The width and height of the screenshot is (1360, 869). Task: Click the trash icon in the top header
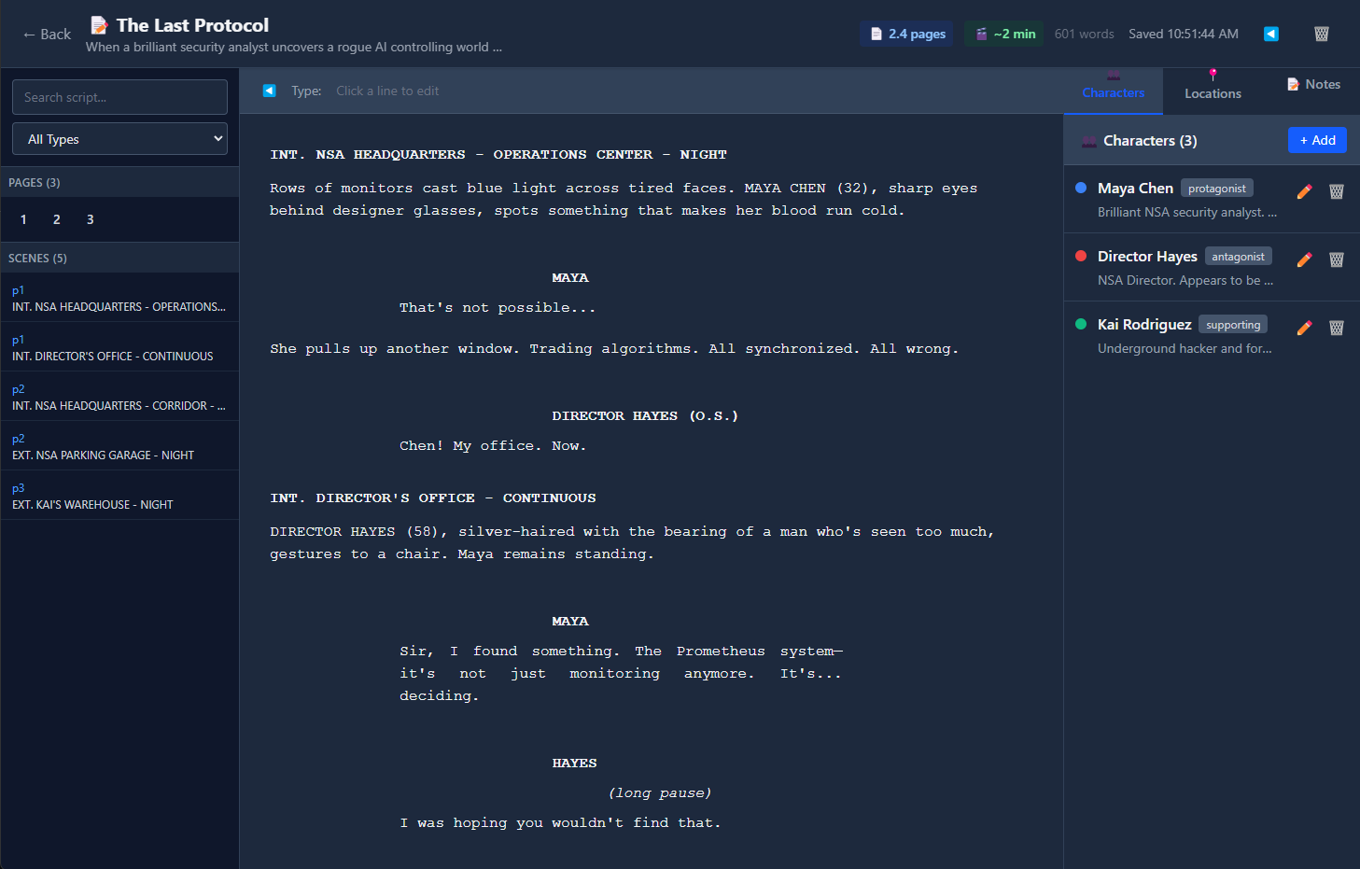[x=1321, y=34]
